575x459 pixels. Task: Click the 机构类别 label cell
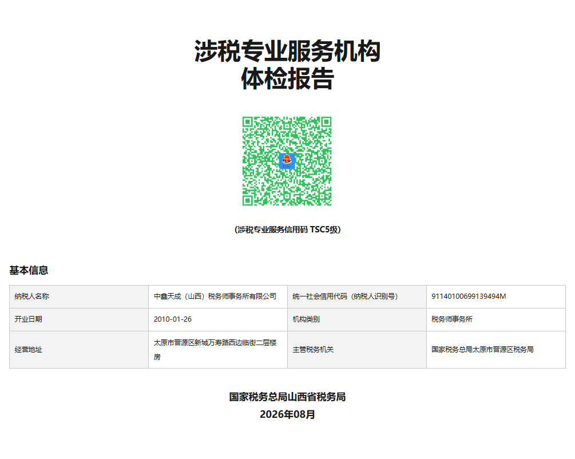coord(357,319)
